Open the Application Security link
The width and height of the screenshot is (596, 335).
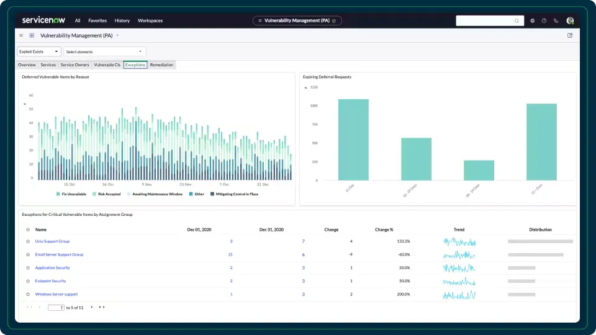(52, 268)
